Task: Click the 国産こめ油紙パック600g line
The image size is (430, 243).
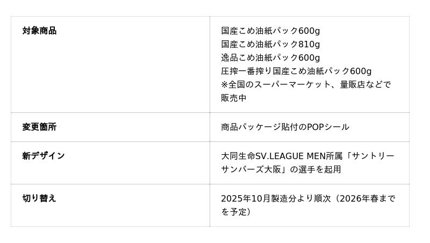Action: [x=270, y=31]
